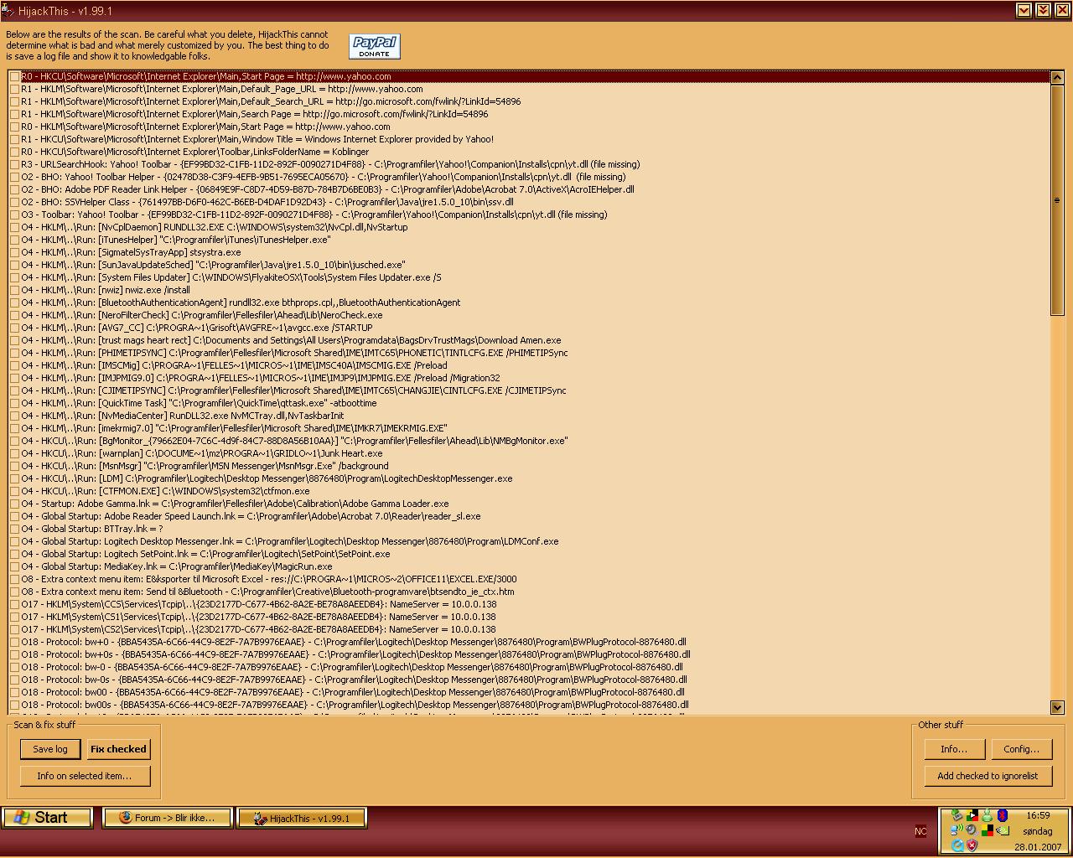Click the PayPal Donate image button
Viewport: 1073px width, 858px height.
click(374, 46)
